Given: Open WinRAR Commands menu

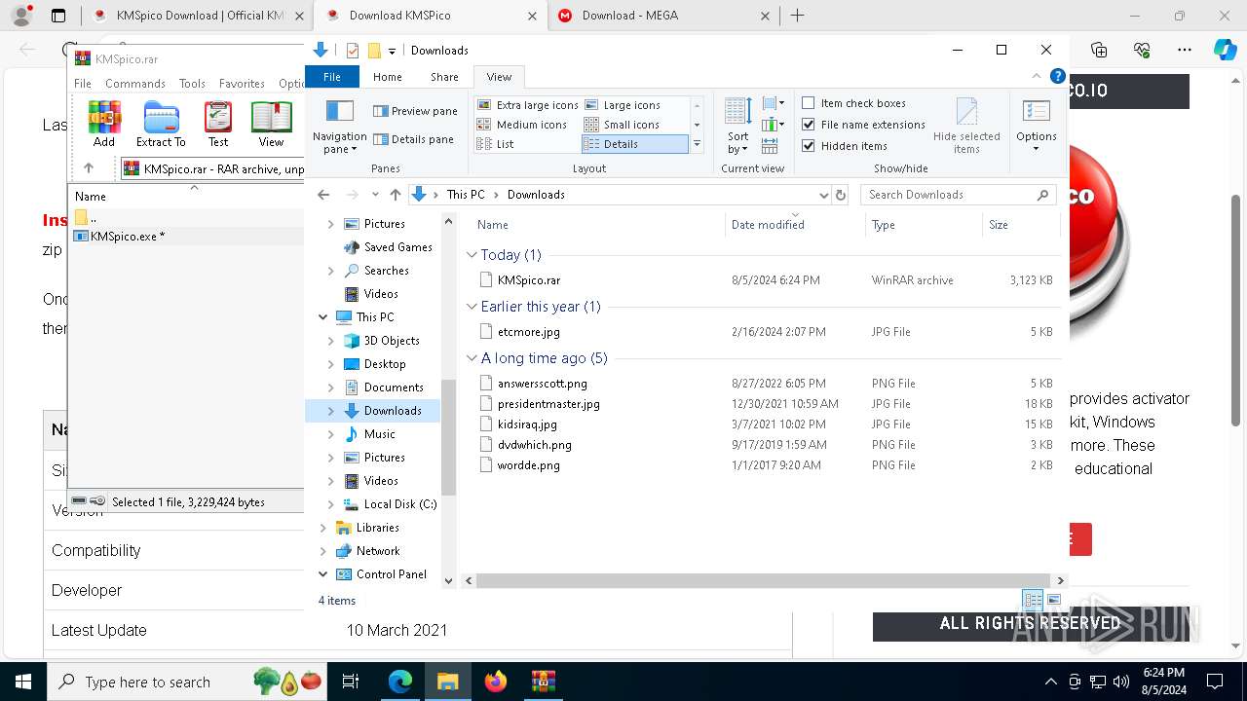Looking at the screenshot, I should pos(135,84).
